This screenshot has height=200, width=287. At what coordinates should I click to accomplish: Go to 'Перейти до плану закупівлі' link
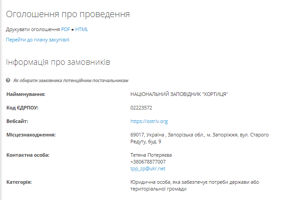pos(38,40)
